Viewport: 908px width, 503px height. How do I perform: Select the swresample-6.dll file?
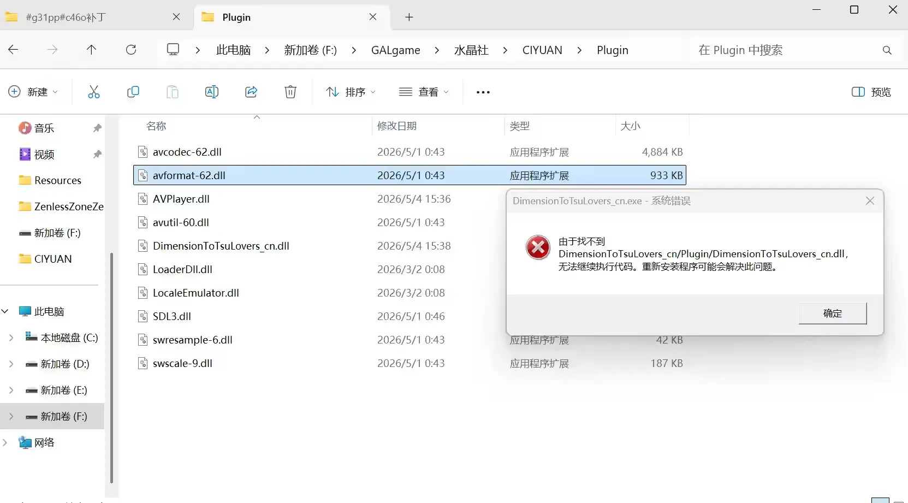[x=192, y=340]
